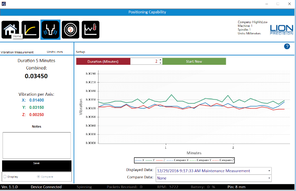
Task: Click the Positioning Capability title bar
Action: click(x=147, y=12)
